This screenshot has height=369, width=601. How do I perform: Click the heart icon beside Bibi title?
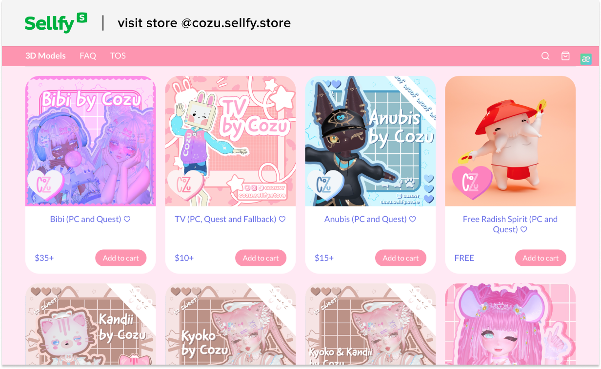pyautogui.click(x=127, y=220)
